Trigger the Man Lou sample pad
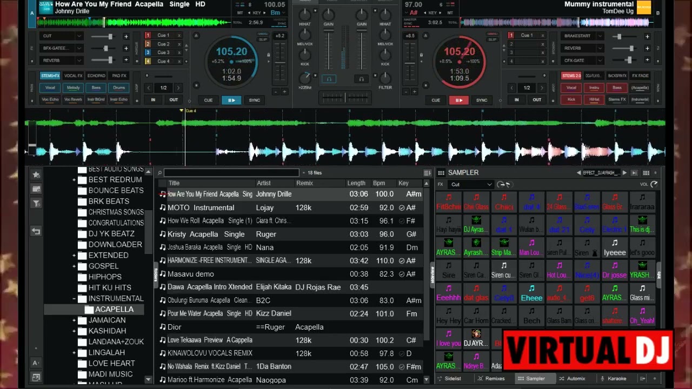This screenshot has width=692, height=389. point(531,249)
